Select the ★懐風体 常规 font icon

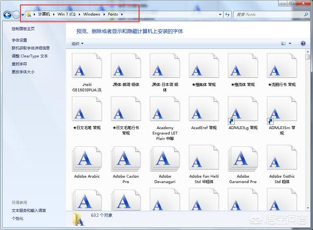click(204, 66)
